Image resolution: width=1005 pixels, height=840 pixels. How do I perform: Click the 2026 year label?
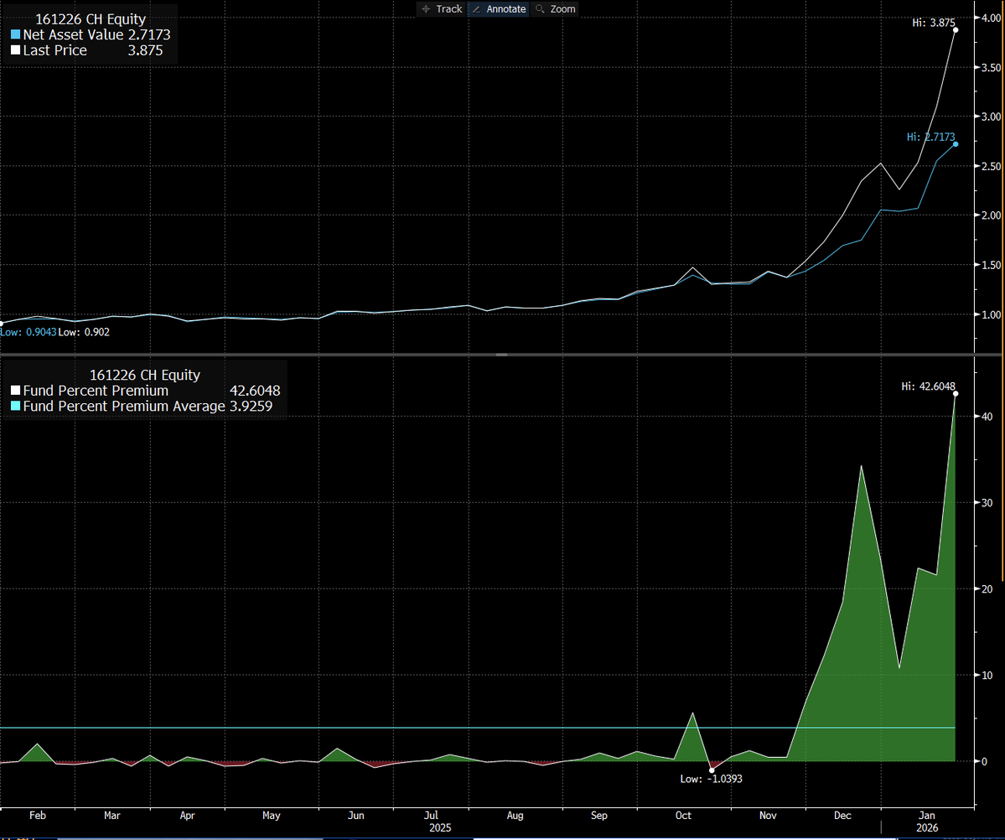point(927,827)
